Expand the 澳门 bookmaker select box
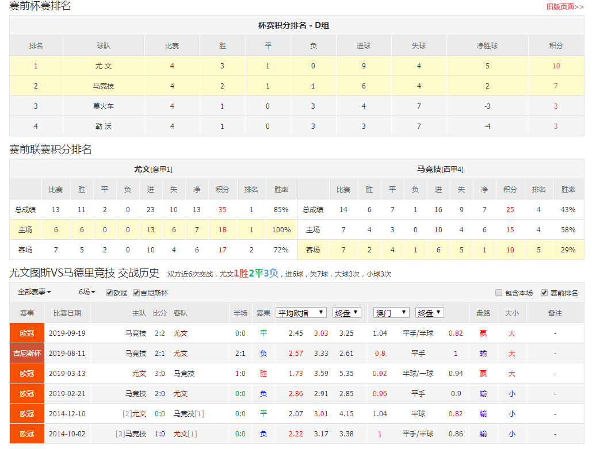The height and width of the screenshot is (449, 592). coord(391,313)
